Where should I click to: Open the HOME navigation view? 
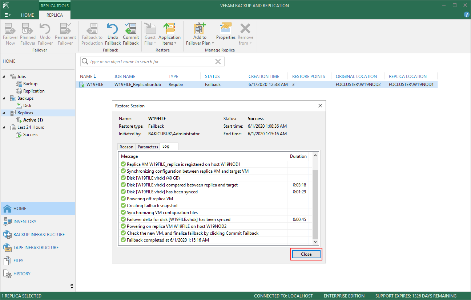(x=38, y=209)
